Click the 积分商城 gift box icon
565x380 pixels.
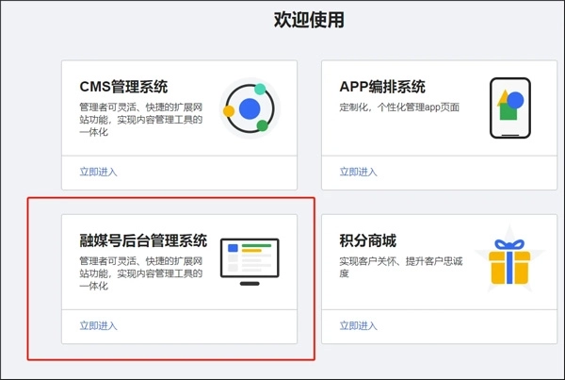509,261
